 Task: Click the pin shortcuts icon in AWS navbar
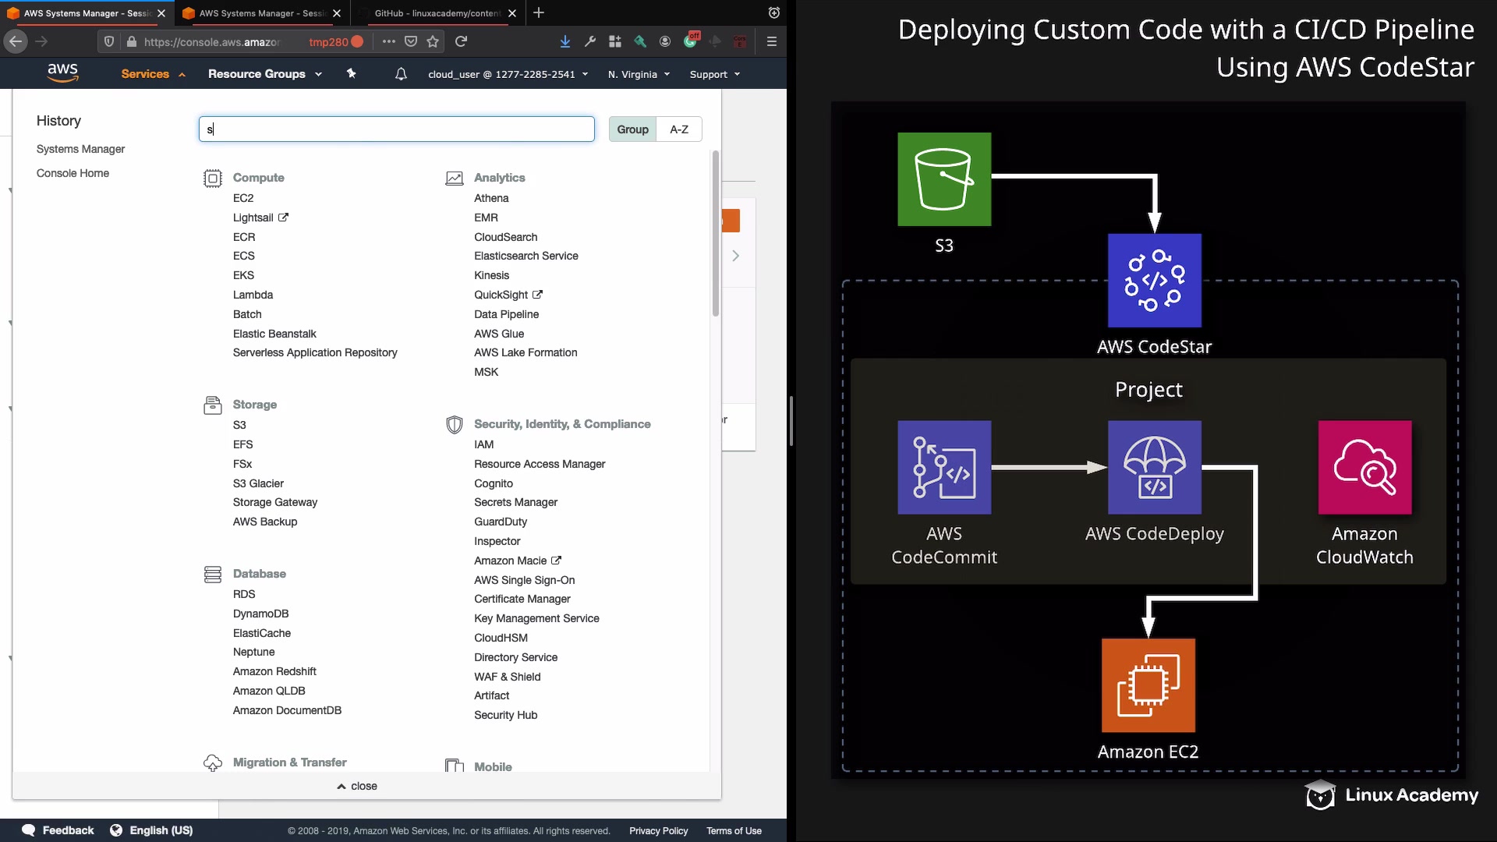pyautogui.click(x=351, y=74)
